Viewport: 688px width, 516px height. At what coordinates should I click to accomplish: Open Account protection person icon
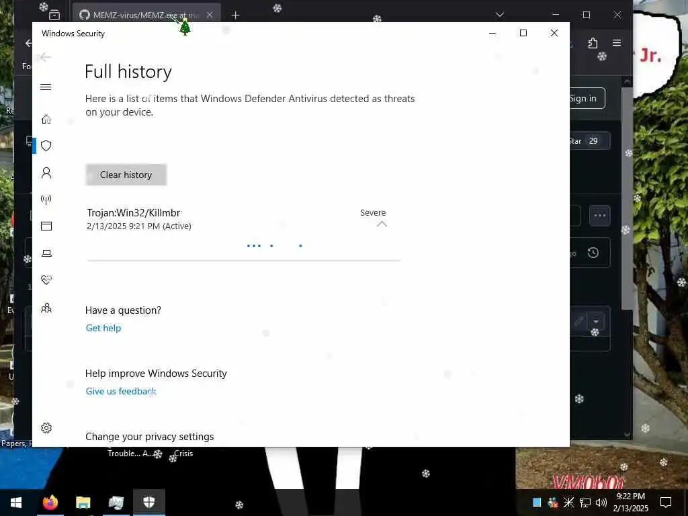(x=46, y=173)
